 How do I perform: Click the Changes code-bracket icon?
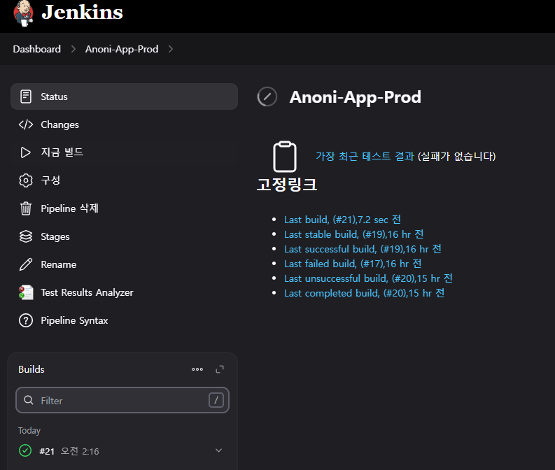click(26, 124)
